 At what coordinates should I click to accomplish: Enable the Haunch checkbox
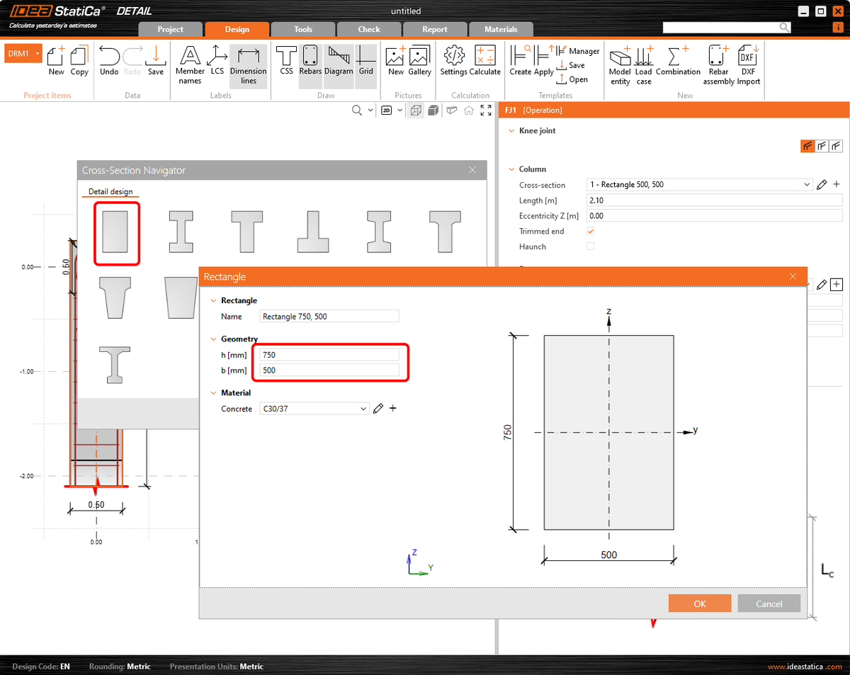point(590,246)
